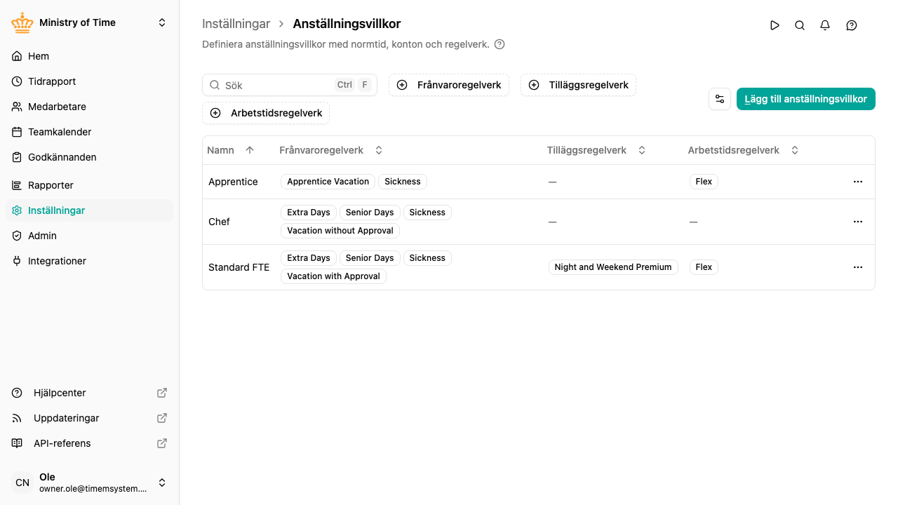Screen dimensions: 898x505
Task: Open search via the magnifier icon
Action: tap(800, 25)
